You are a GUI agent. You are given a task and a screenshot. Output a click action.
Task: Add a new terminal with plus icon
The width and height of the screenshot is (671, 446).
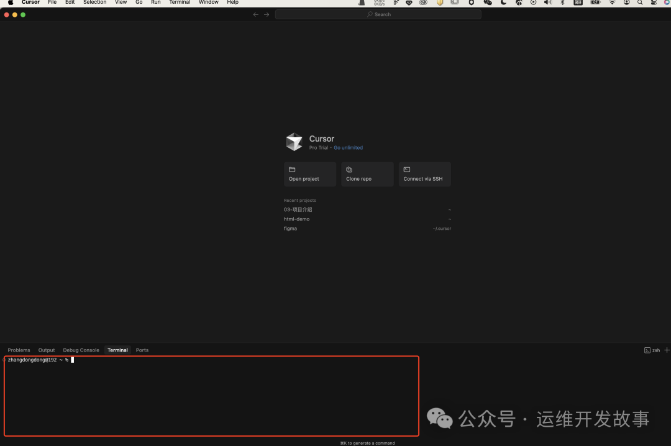pyautogui.click(x=667, y=350)
